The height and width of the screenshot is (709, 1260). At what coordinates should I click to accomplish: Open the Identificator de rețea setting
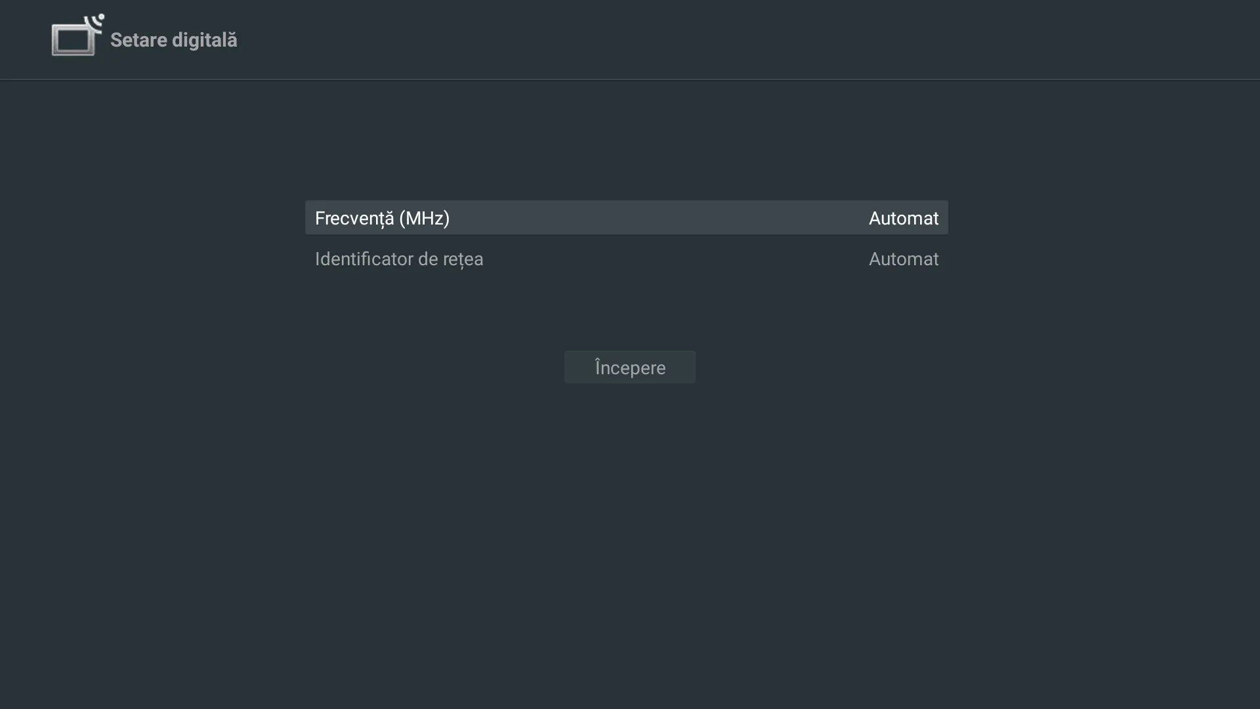(x=627, y=259)
